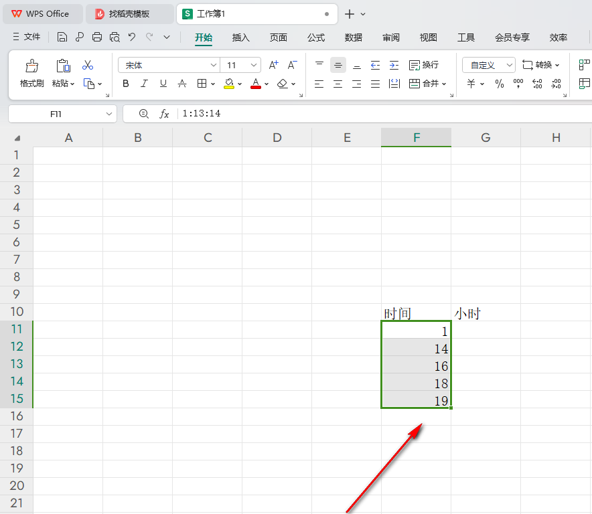Screen dimensions: 592x514
Task: Open the 公式 (Formulas) ribbon tab
Action: click(x=316, y=37)
